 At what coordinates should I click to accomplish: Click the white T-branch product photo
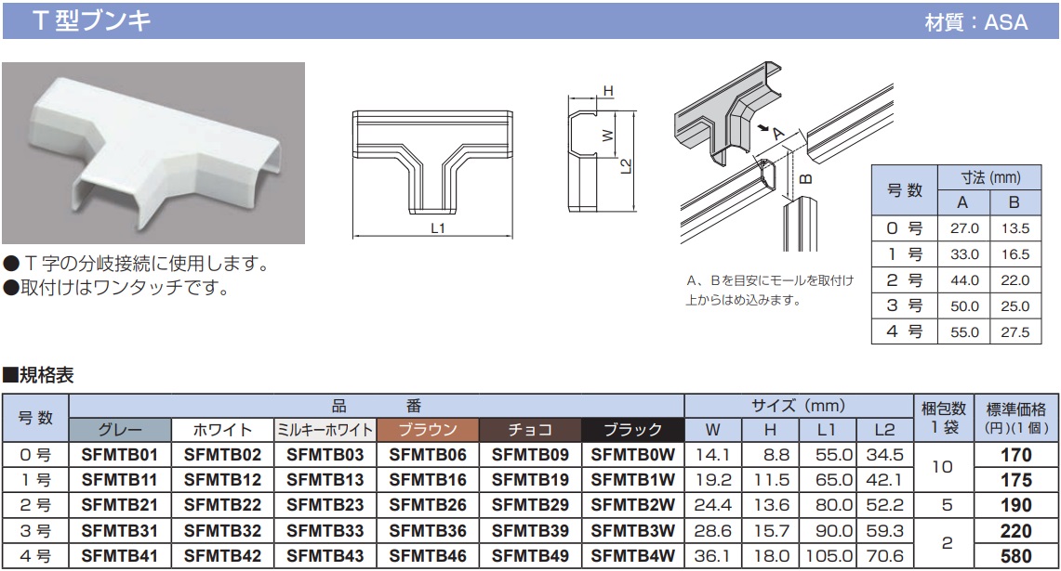pyautogui.click(x=153, y=152)
